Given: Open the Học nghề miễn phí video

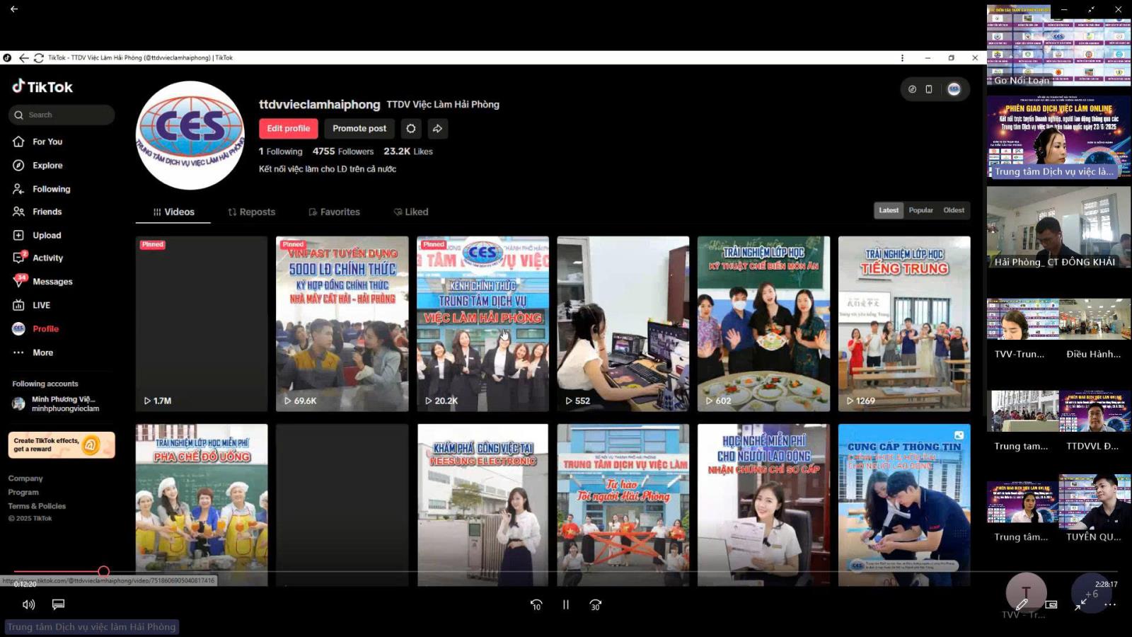Looking at the screenshot, I should point(763,505).
